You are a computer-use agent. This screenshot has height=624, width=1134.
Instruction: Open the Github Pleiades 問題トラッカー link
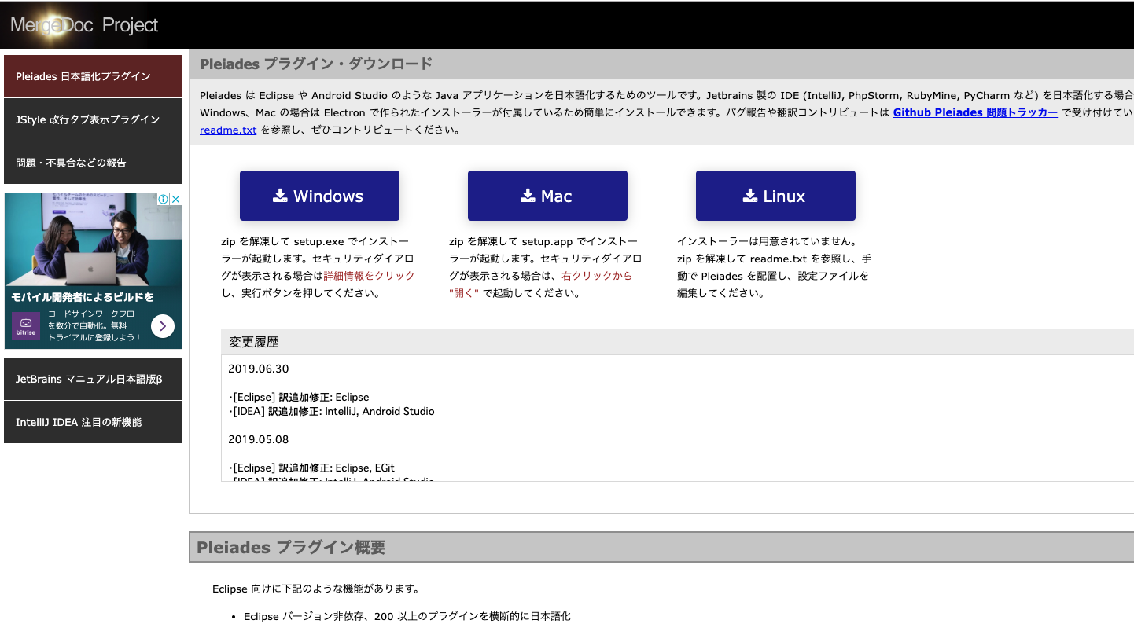coord(975,112)
